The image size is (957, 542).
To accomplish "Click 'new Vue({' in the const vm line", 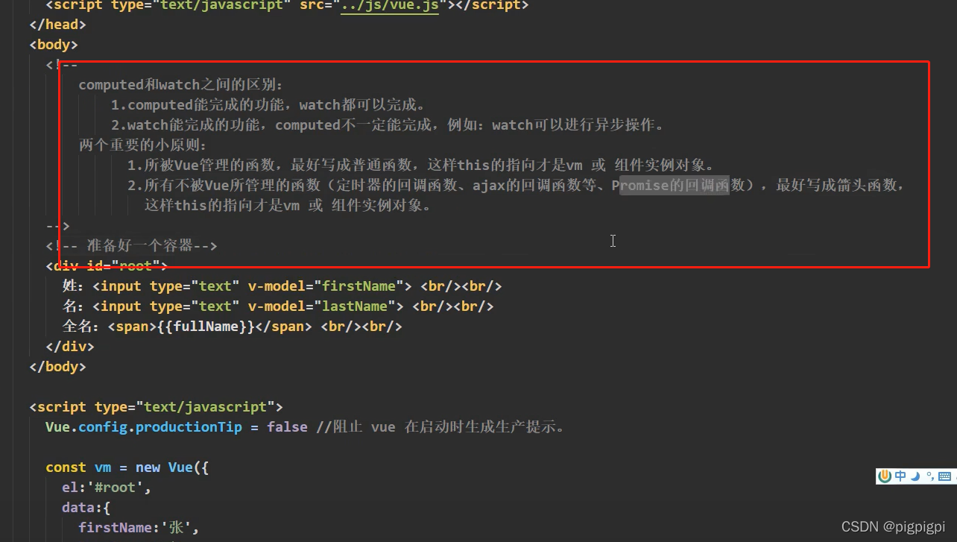I will (x=172, y=467).
